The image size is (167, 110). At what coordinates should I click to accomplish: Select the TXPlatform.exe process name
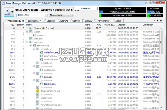(51, 53)
